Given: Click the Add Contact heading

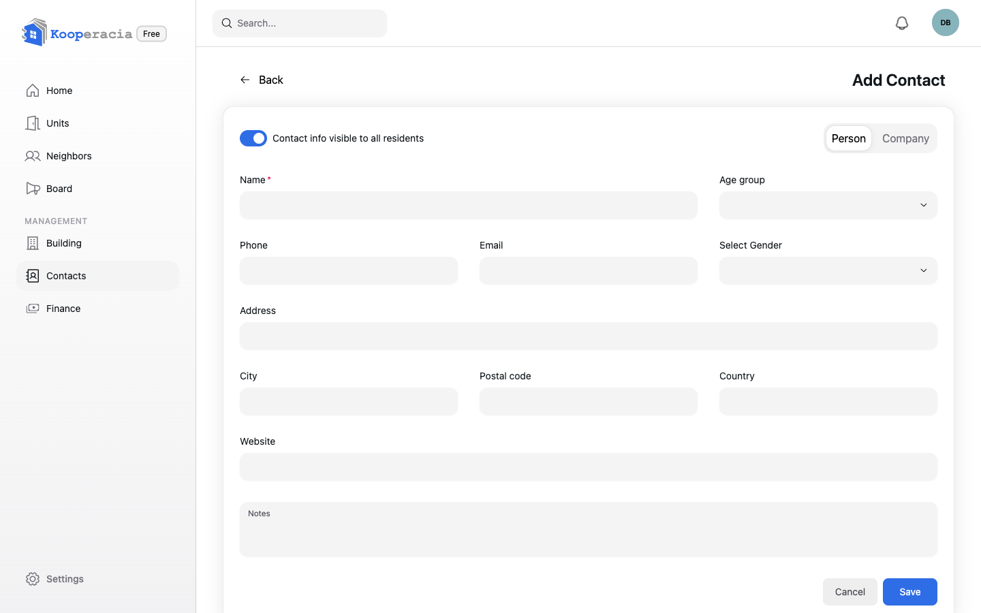Looking at the screenshot, I should pyautogui.click(x=899, y=80).
